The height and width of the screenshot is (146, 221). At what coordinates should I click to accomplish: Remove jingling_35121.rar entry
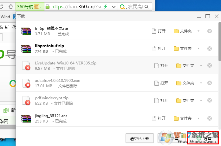(x=210, y=118)
